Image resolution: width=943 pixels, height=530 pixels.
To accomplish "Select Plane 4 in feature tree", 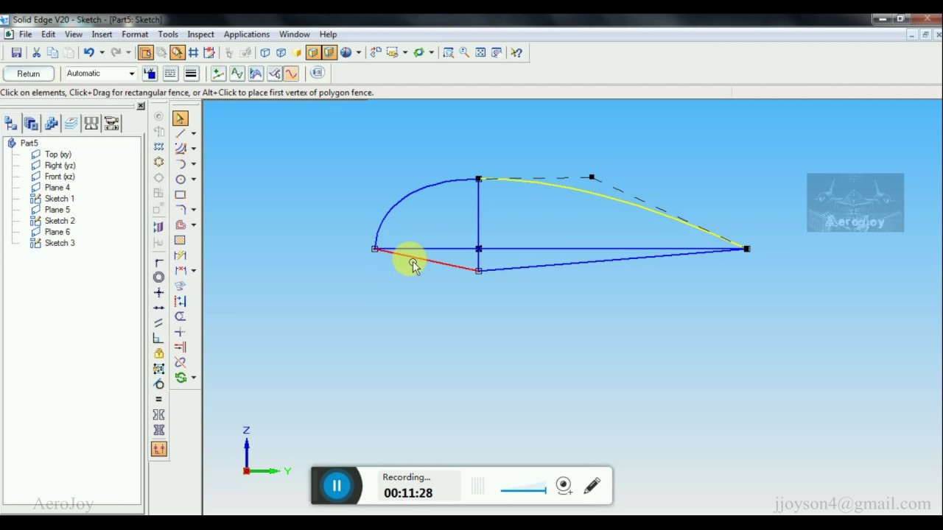I will click(x=57, y=188).
